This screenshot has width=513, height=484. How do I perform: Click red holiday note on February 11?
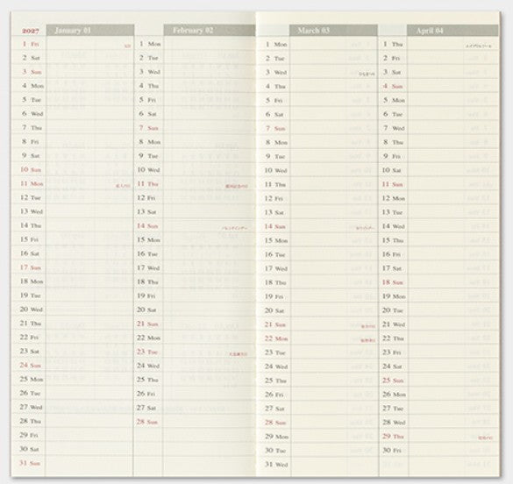point(237,186)
